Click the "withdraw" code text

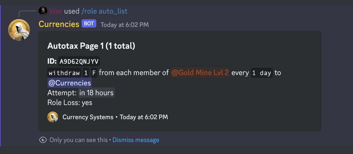tap(64, 73)
